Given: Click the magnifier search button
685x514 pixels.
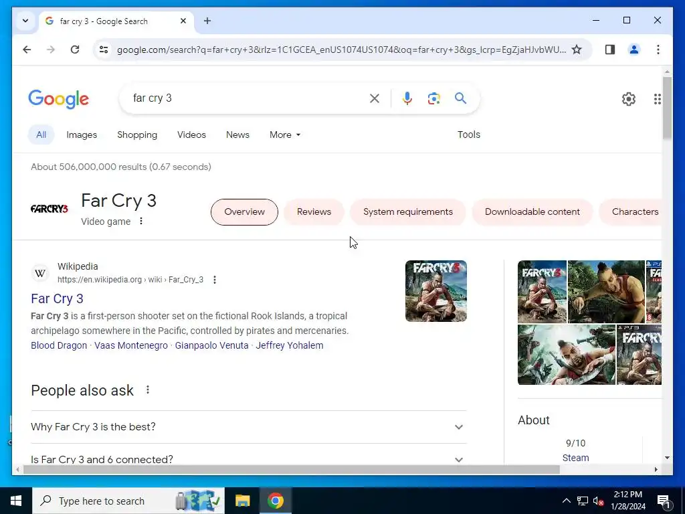Looking at the screenshot, I should pyautogui.click(x=460, y=98).
